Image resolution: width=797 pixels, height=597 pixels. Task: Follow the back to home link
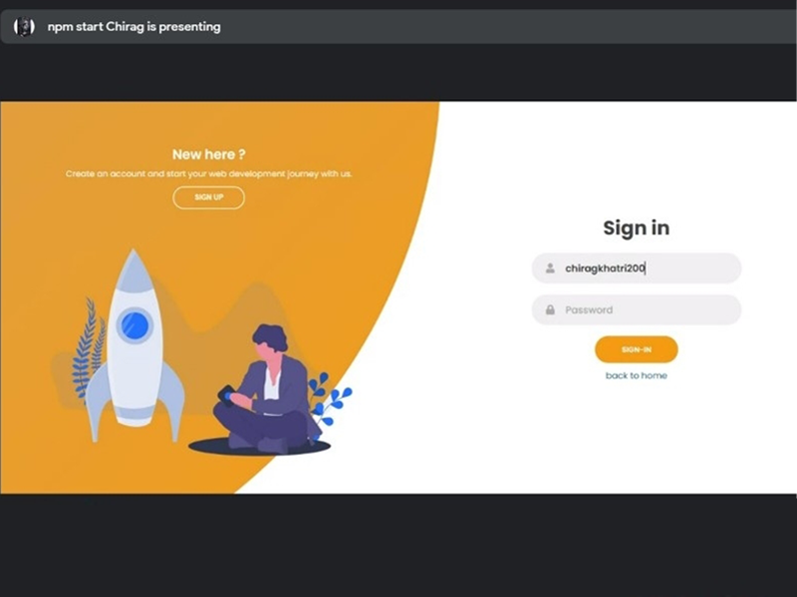(x=637, y=376)
